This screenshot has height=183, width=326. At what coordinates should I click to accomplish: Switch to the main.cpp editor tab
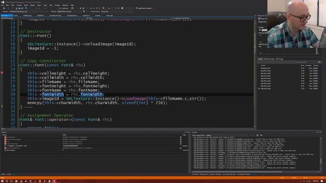tap(110, 16)
